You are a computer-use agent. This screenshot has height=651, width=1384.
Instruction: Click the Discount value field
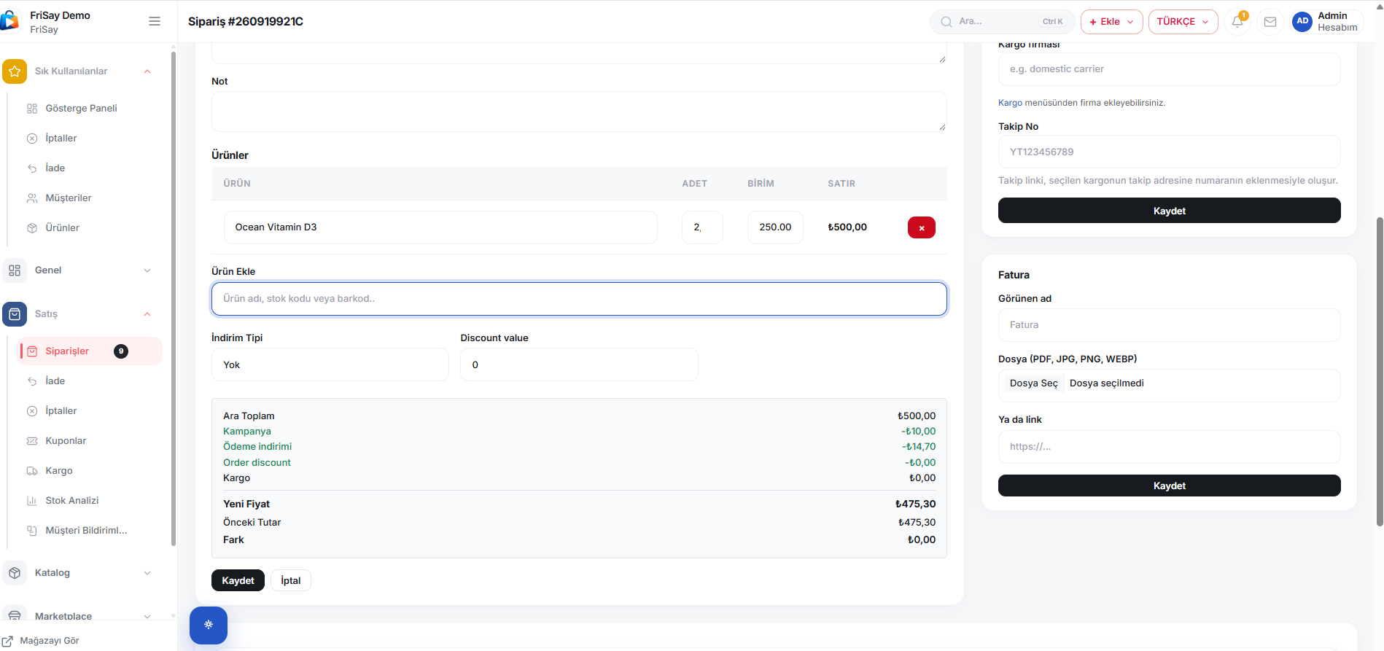click(579, 365)
